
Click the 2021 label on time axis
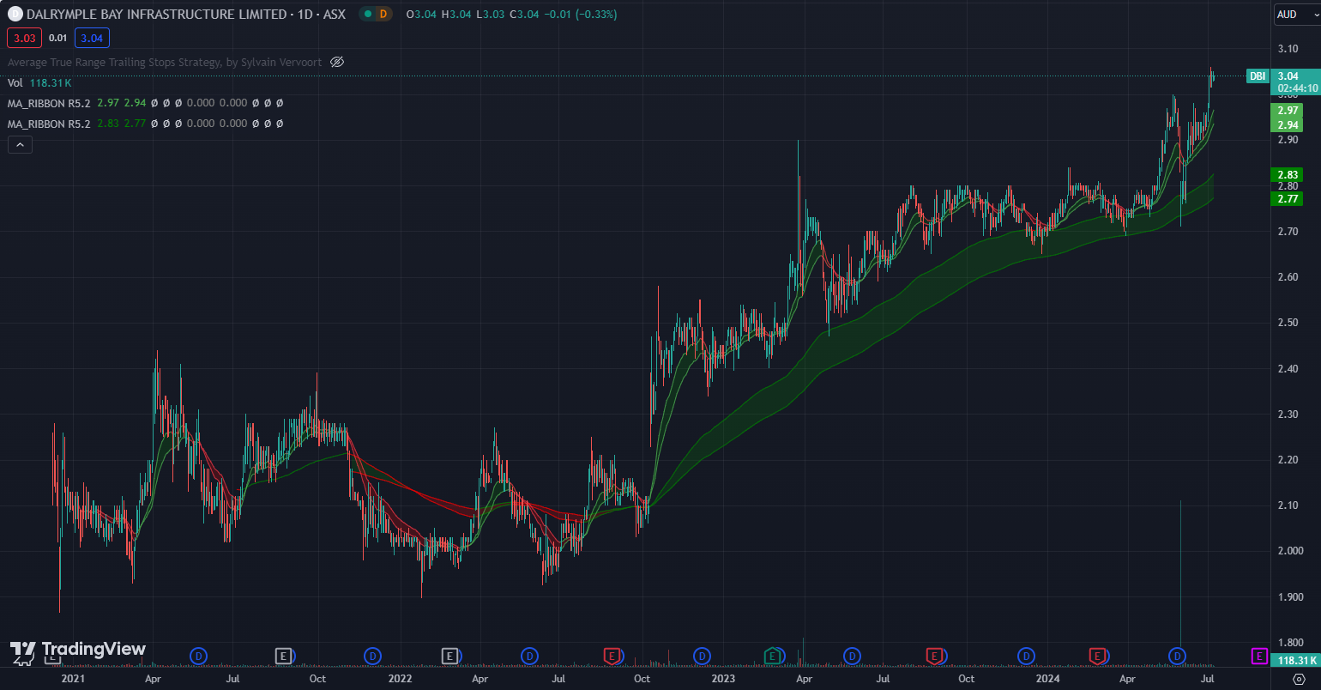click(x=74, y=679)
